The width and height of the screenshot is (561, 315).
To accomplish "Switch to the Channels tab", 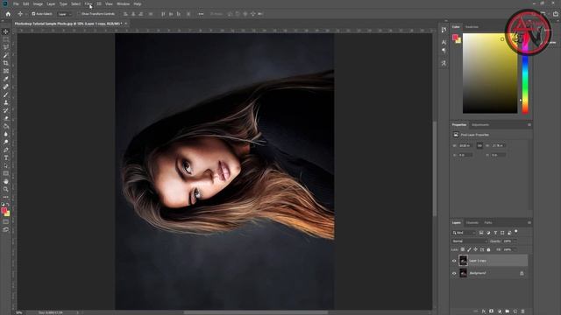I will click(x=472, y=223).
